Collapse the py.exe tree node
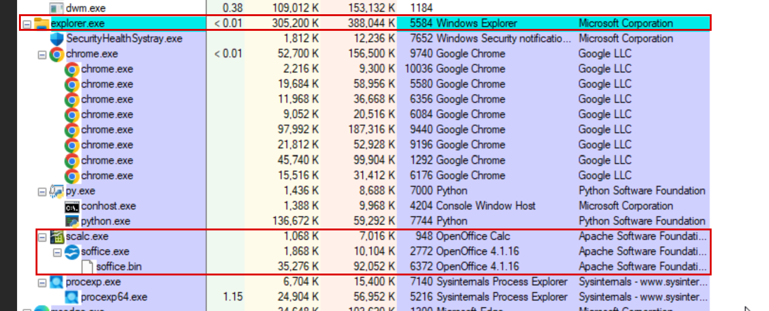Viewport: 769px width, 311px height. coord(42,192)
